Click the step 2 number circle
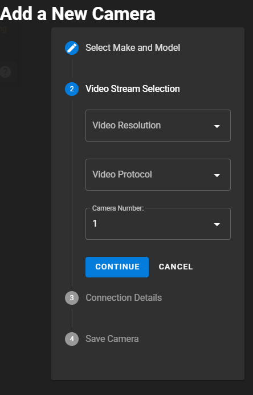The image size is (253, 395). [72, 89]
